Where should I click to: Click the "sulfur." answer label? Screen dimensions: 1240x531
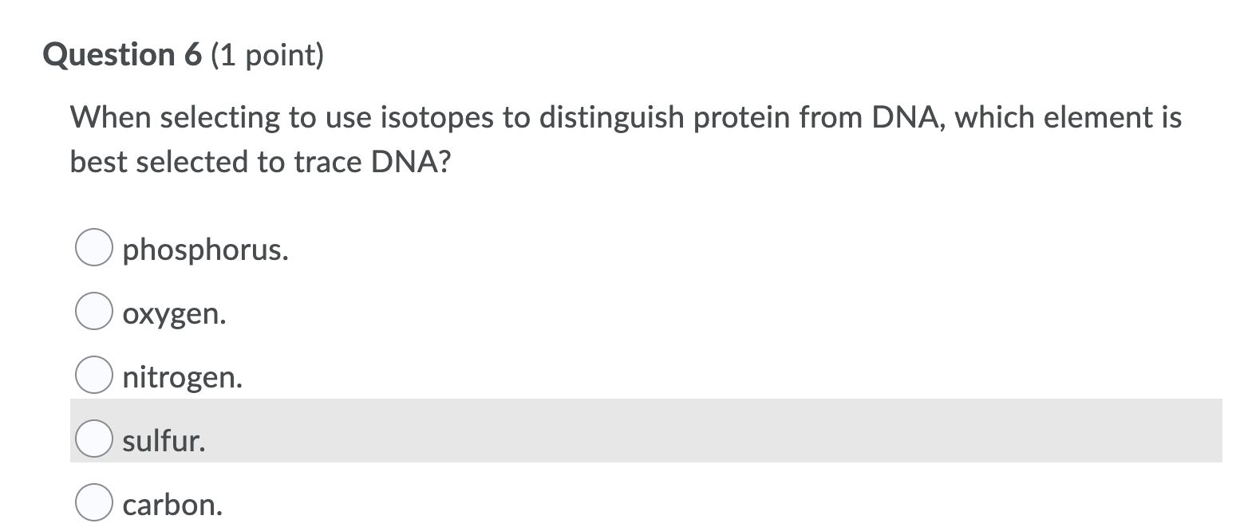pos(164,440)
